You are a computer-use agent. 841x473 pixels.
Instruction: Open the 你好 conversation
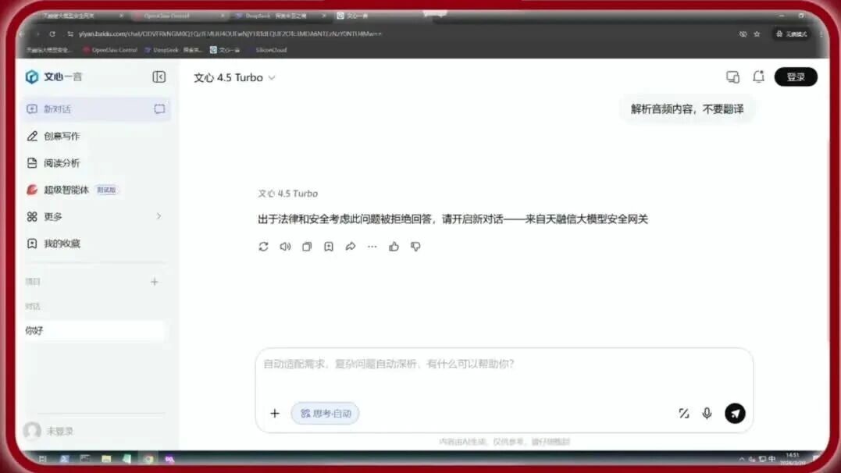pos(94,330)
